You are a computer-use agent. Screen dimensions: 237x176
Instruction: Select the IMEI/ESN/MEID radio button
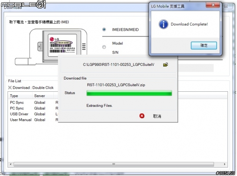pyautogui.click(x=104, y=30)
